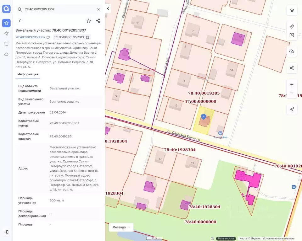This screenshot has width=302, height=241.
Task: Go to my current location
Action: tap(292, 109)
